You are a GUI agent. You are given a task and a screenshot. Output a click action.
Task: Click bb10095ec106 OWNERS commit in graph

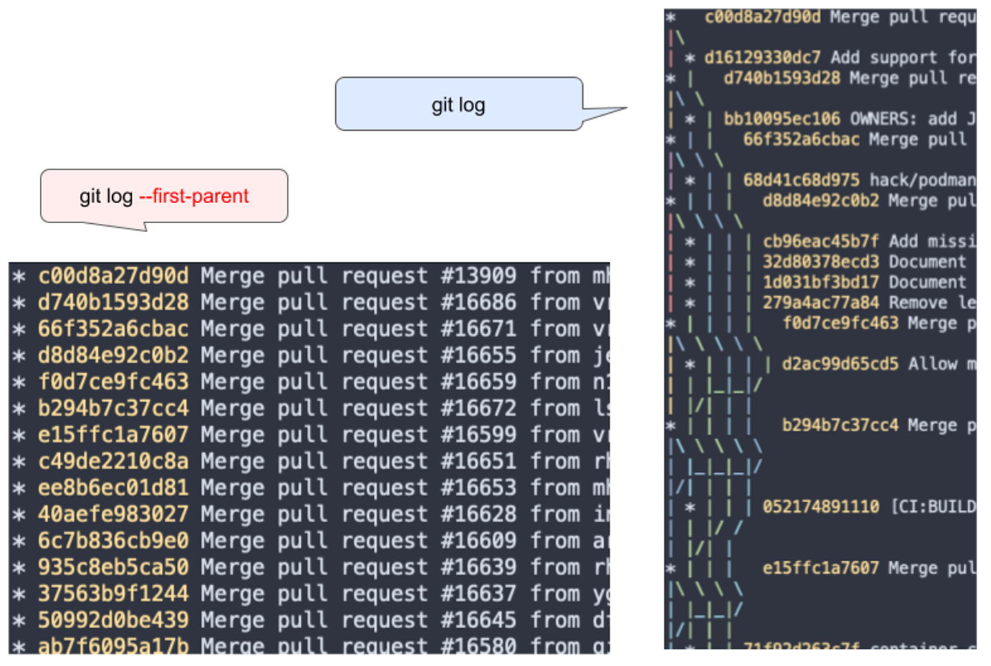click(849, 119)
